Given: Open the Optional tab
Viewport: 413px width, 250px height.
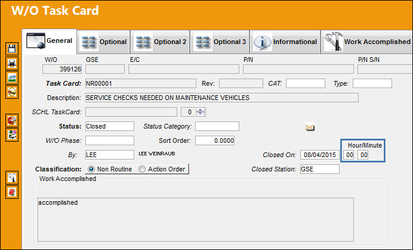Looking at the screenshot, I should click(103, 42).
